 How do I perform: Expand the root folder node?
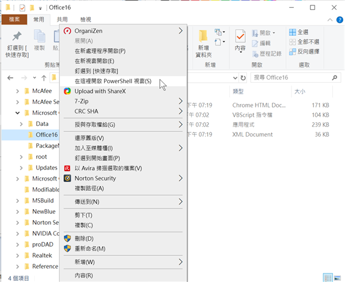point(21,157)
